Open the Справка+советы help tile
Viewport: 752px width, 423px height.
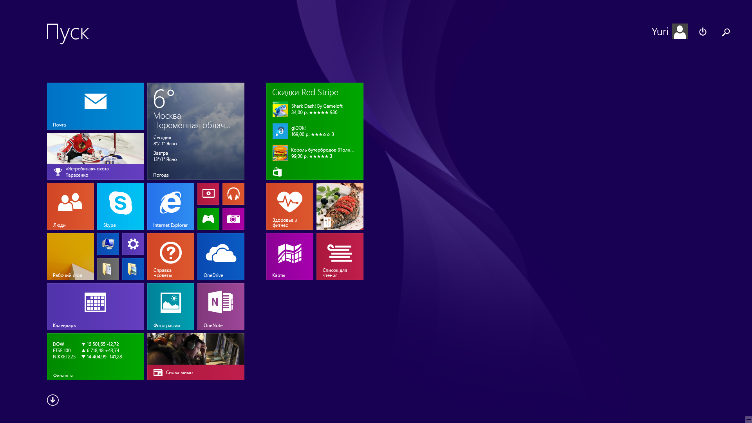(x=171, y=257)
